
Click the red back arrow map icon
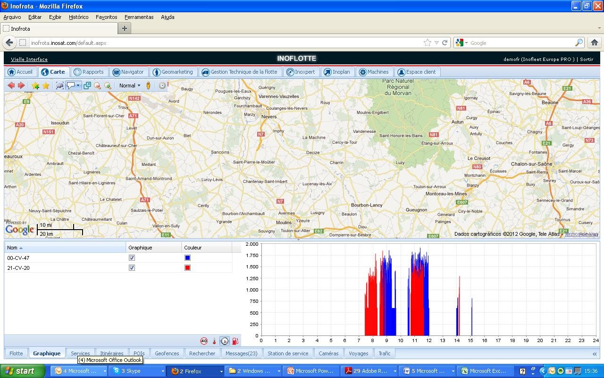pos(11,86)
